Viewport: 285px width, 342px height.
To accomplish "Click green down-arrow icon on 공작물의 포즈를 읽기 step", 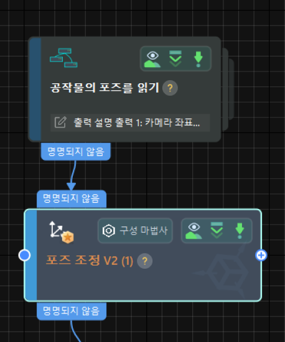I will (x=199, y=59).
